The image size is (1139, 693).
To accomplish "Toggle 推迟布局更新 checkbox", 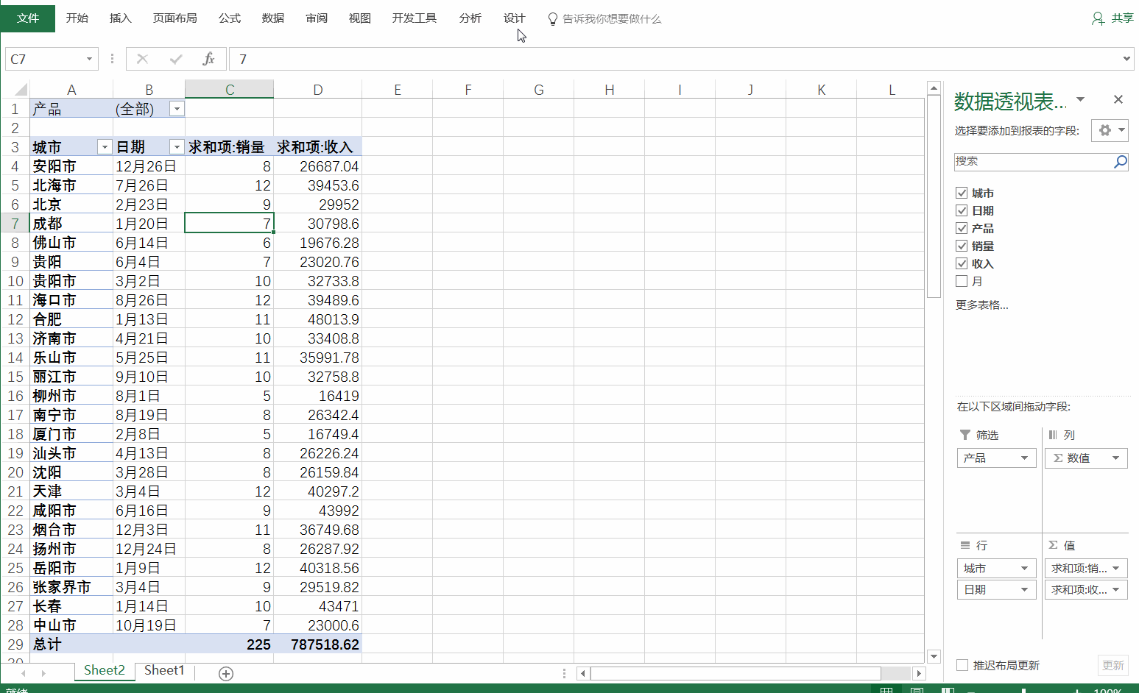I will [x=962, y=665].
